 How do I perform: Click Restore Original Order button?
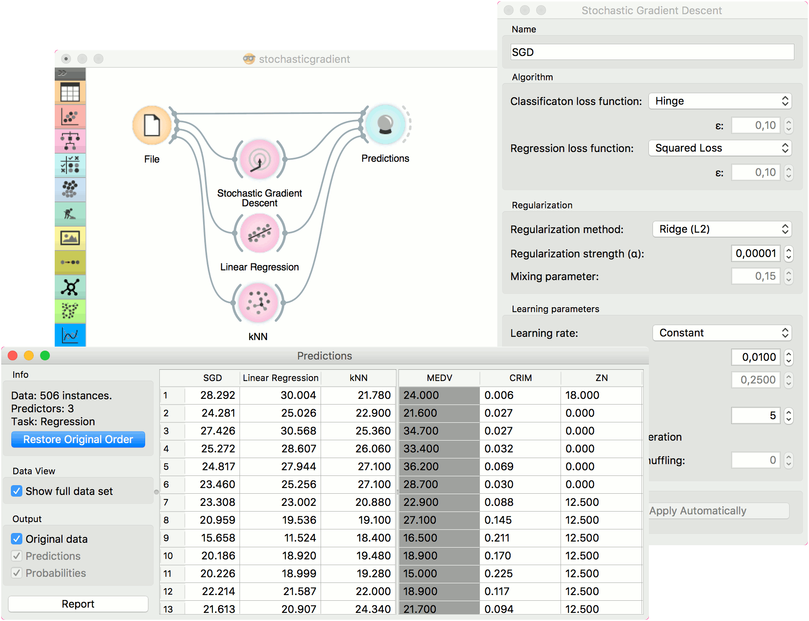[78, 439]
